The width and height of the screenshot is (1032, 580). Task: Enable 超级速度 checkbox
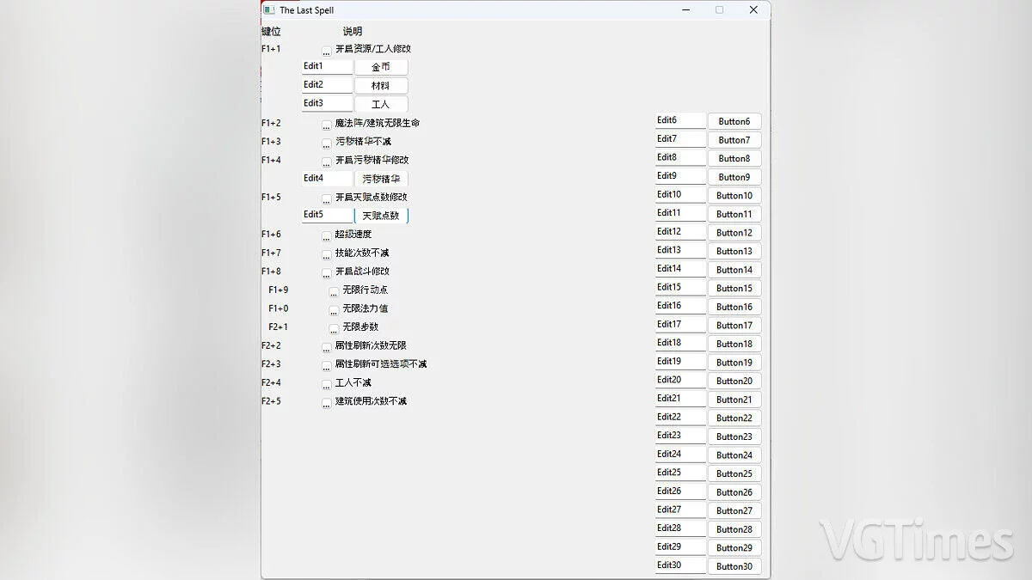coord(327,235)
